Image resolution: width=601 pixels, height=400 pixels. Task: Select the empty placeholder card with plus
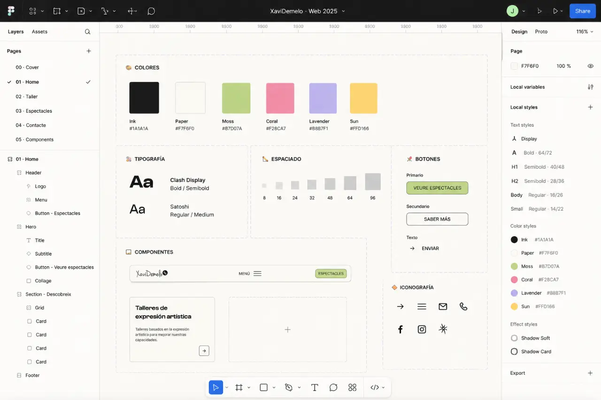(x=287, y=330)
